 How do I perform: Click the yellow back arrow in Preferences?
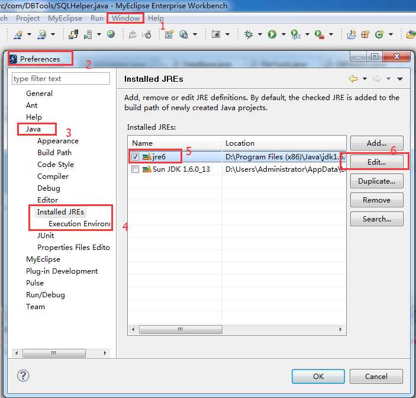pos(353,79)
